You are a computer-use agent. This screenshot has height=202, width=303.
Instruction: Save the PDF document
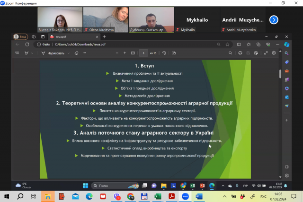click(248, 53)
